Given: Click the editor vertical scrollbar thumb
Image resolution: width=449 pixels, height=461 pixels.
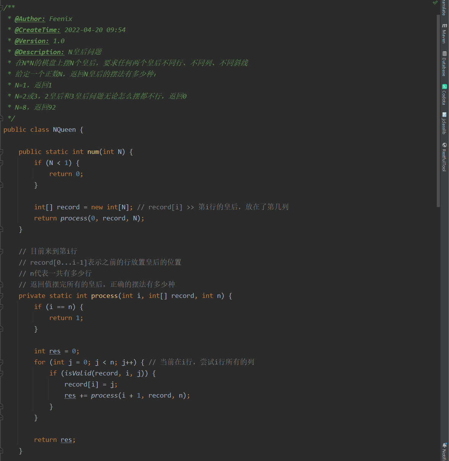Looking at the screenshot, I should tap(438, 111).
